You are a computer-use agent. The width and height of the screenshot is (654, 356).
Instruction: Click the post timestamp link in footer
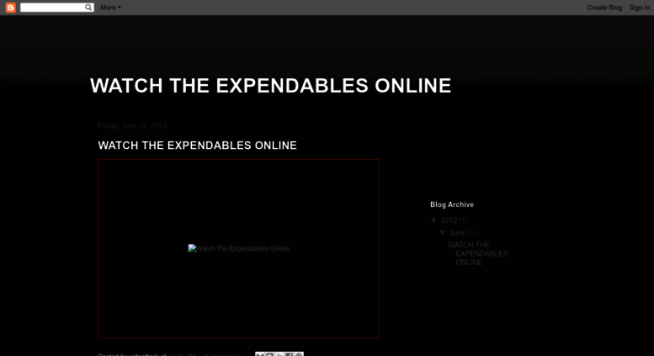point(181,354)
